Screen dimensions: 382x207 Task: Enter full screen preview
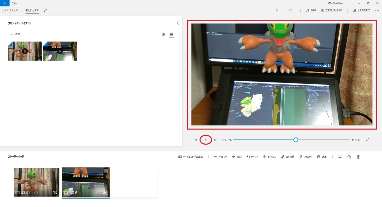pos(368,140)
